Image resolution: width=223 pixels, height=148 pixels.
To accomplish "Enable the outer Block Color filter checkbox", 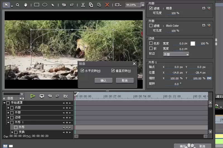I will pos(151,26).
